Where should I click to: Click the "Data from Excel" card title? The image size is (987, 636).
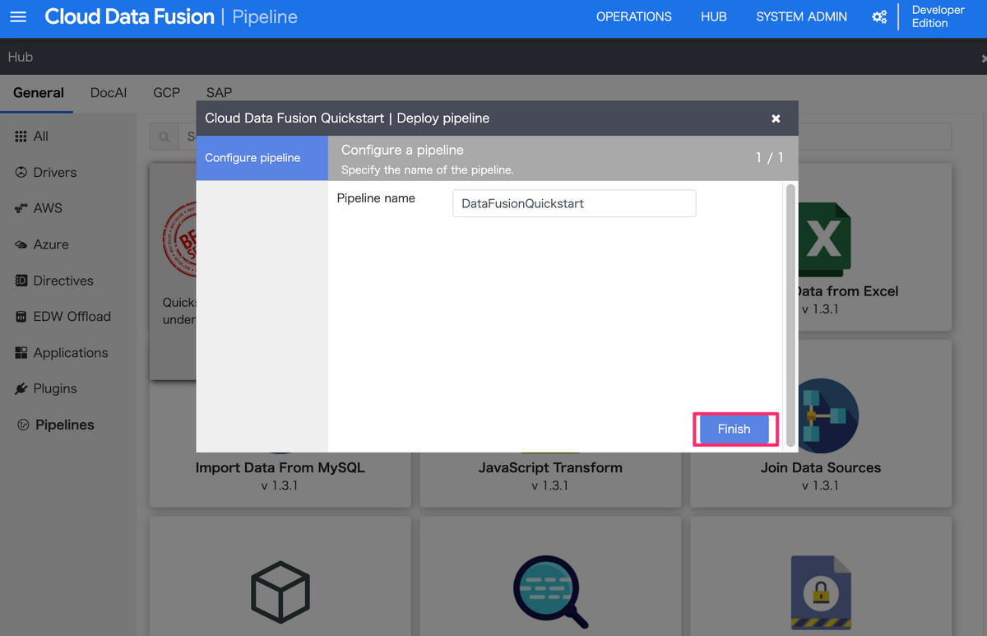[847, 291]
